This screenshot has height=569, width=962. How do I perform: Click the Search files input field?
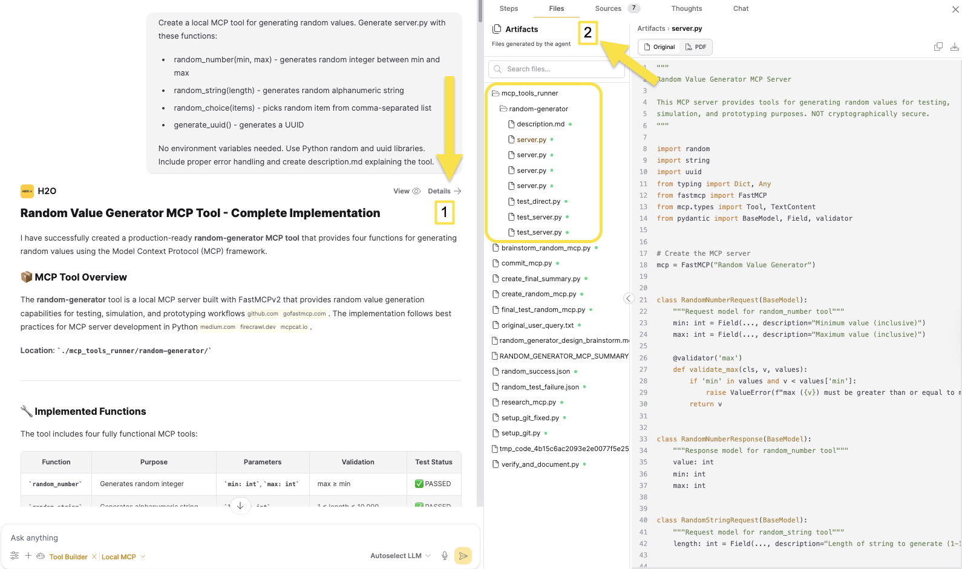point(557,69)
